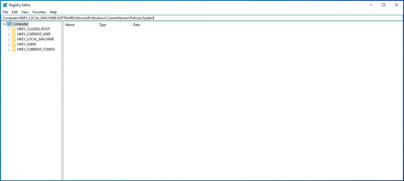Sort values by the Data column header

point(172,25)
